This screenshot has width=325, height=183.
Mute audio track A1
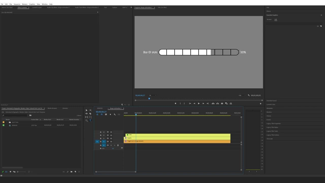coord(111,145)
